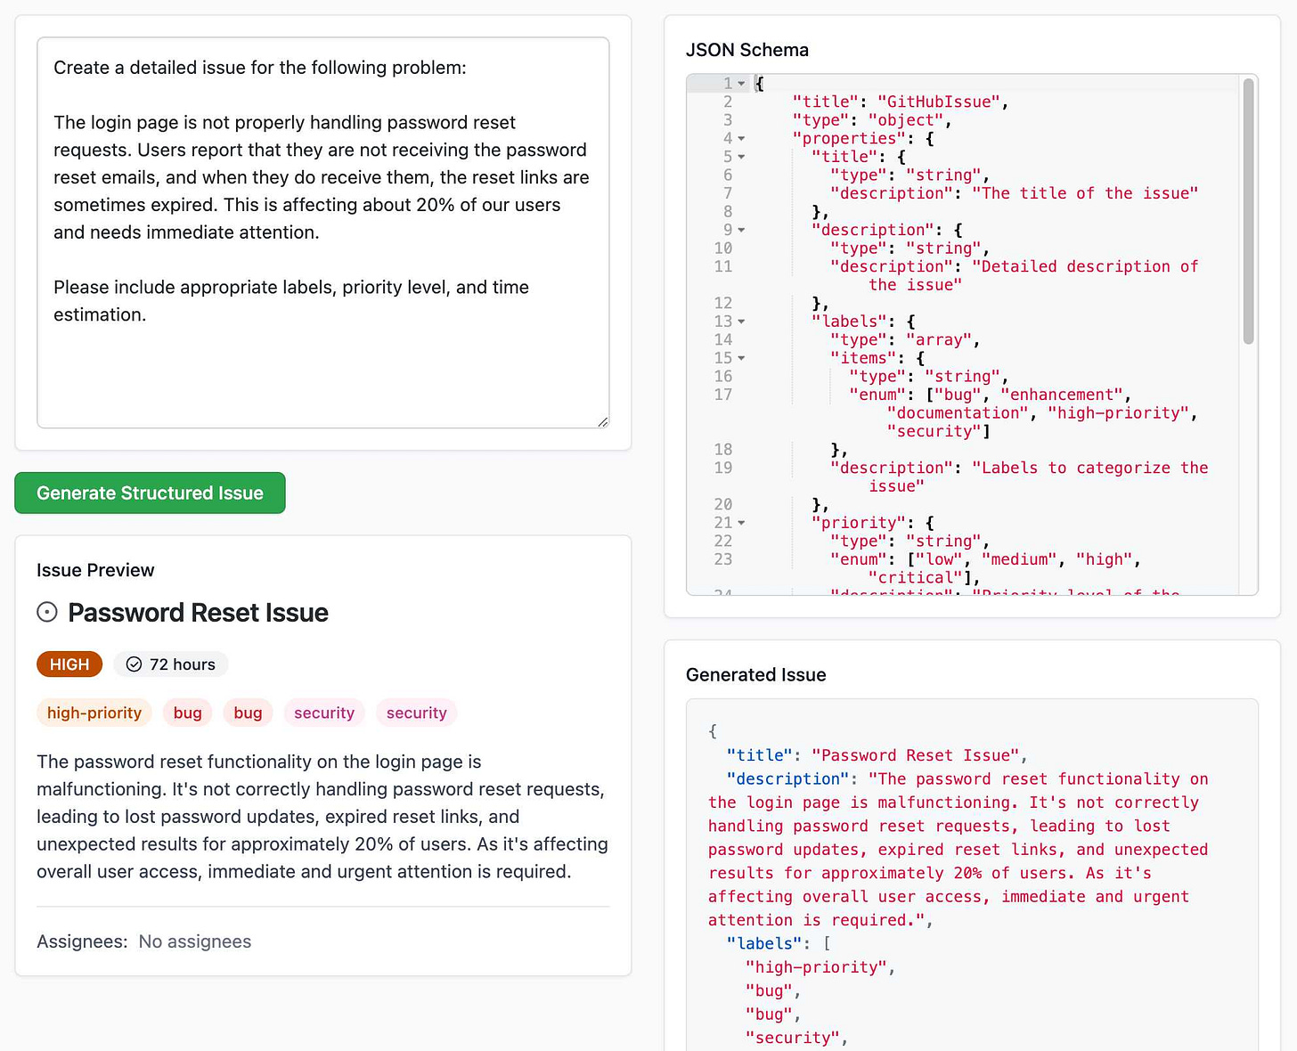The height and width of the screenshot is (1051, 1297).
Task: Click the 72 hours time estimate badge
Action: (x=170, y=664)
